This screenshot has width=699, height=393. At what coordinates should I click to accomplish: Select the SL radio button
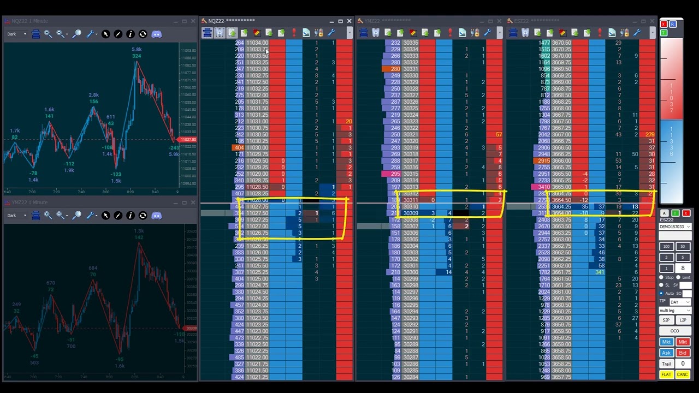(661, 284)
